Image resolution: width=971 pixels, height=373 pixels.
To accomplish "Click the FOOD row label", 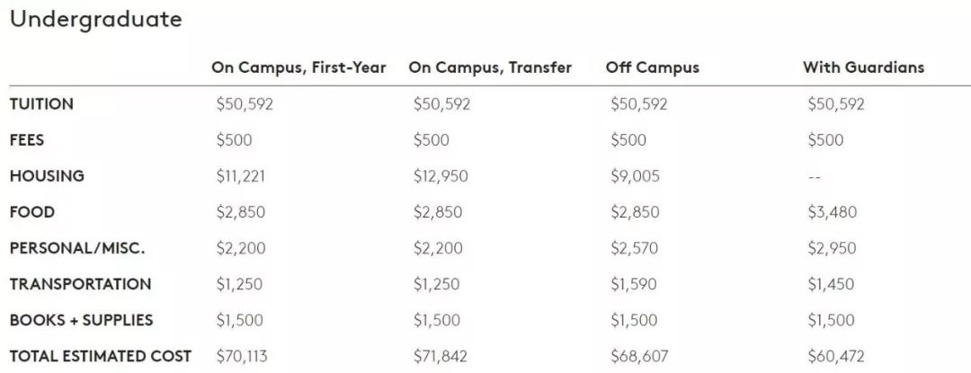I will tap(32, 212).
